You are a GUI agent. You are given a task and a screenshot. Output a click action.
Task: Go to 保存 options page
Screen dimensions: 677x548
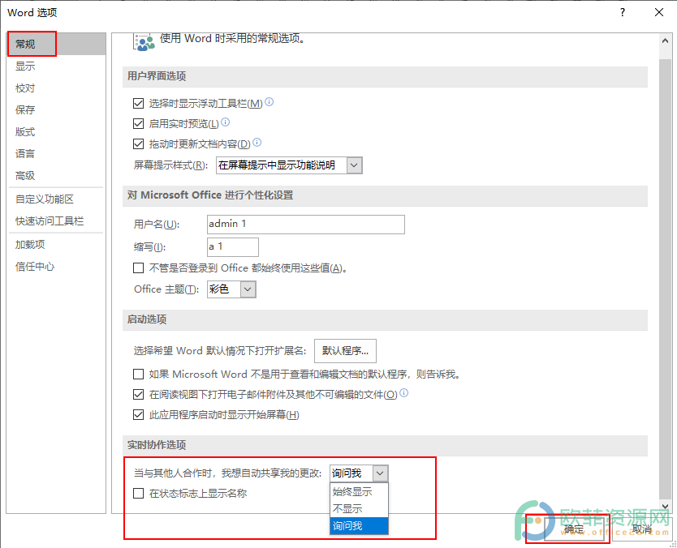point(56,110)
